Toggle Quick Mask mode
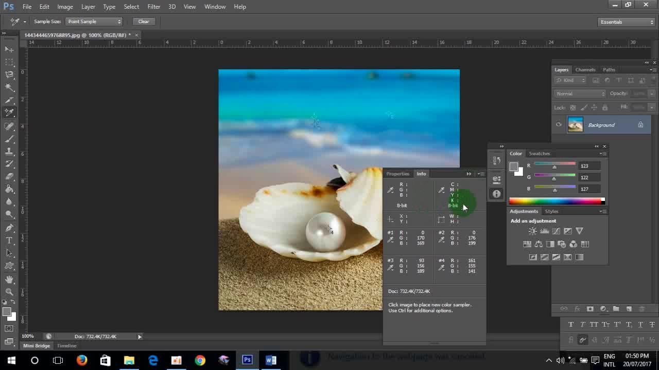The image size is (659, 370). pos(9,328)
